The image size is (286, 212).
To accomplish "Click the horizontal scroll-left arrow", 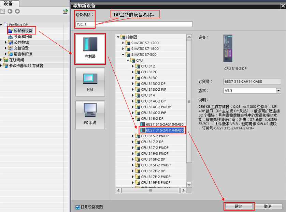I will click(x=118, y=190).
